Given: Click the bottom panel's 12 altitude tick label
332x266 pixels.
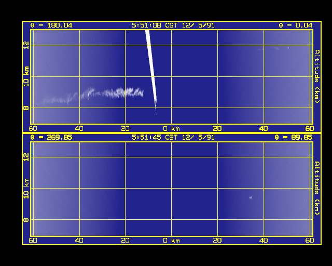Looking at the screenshot, I should click(26, 157).
